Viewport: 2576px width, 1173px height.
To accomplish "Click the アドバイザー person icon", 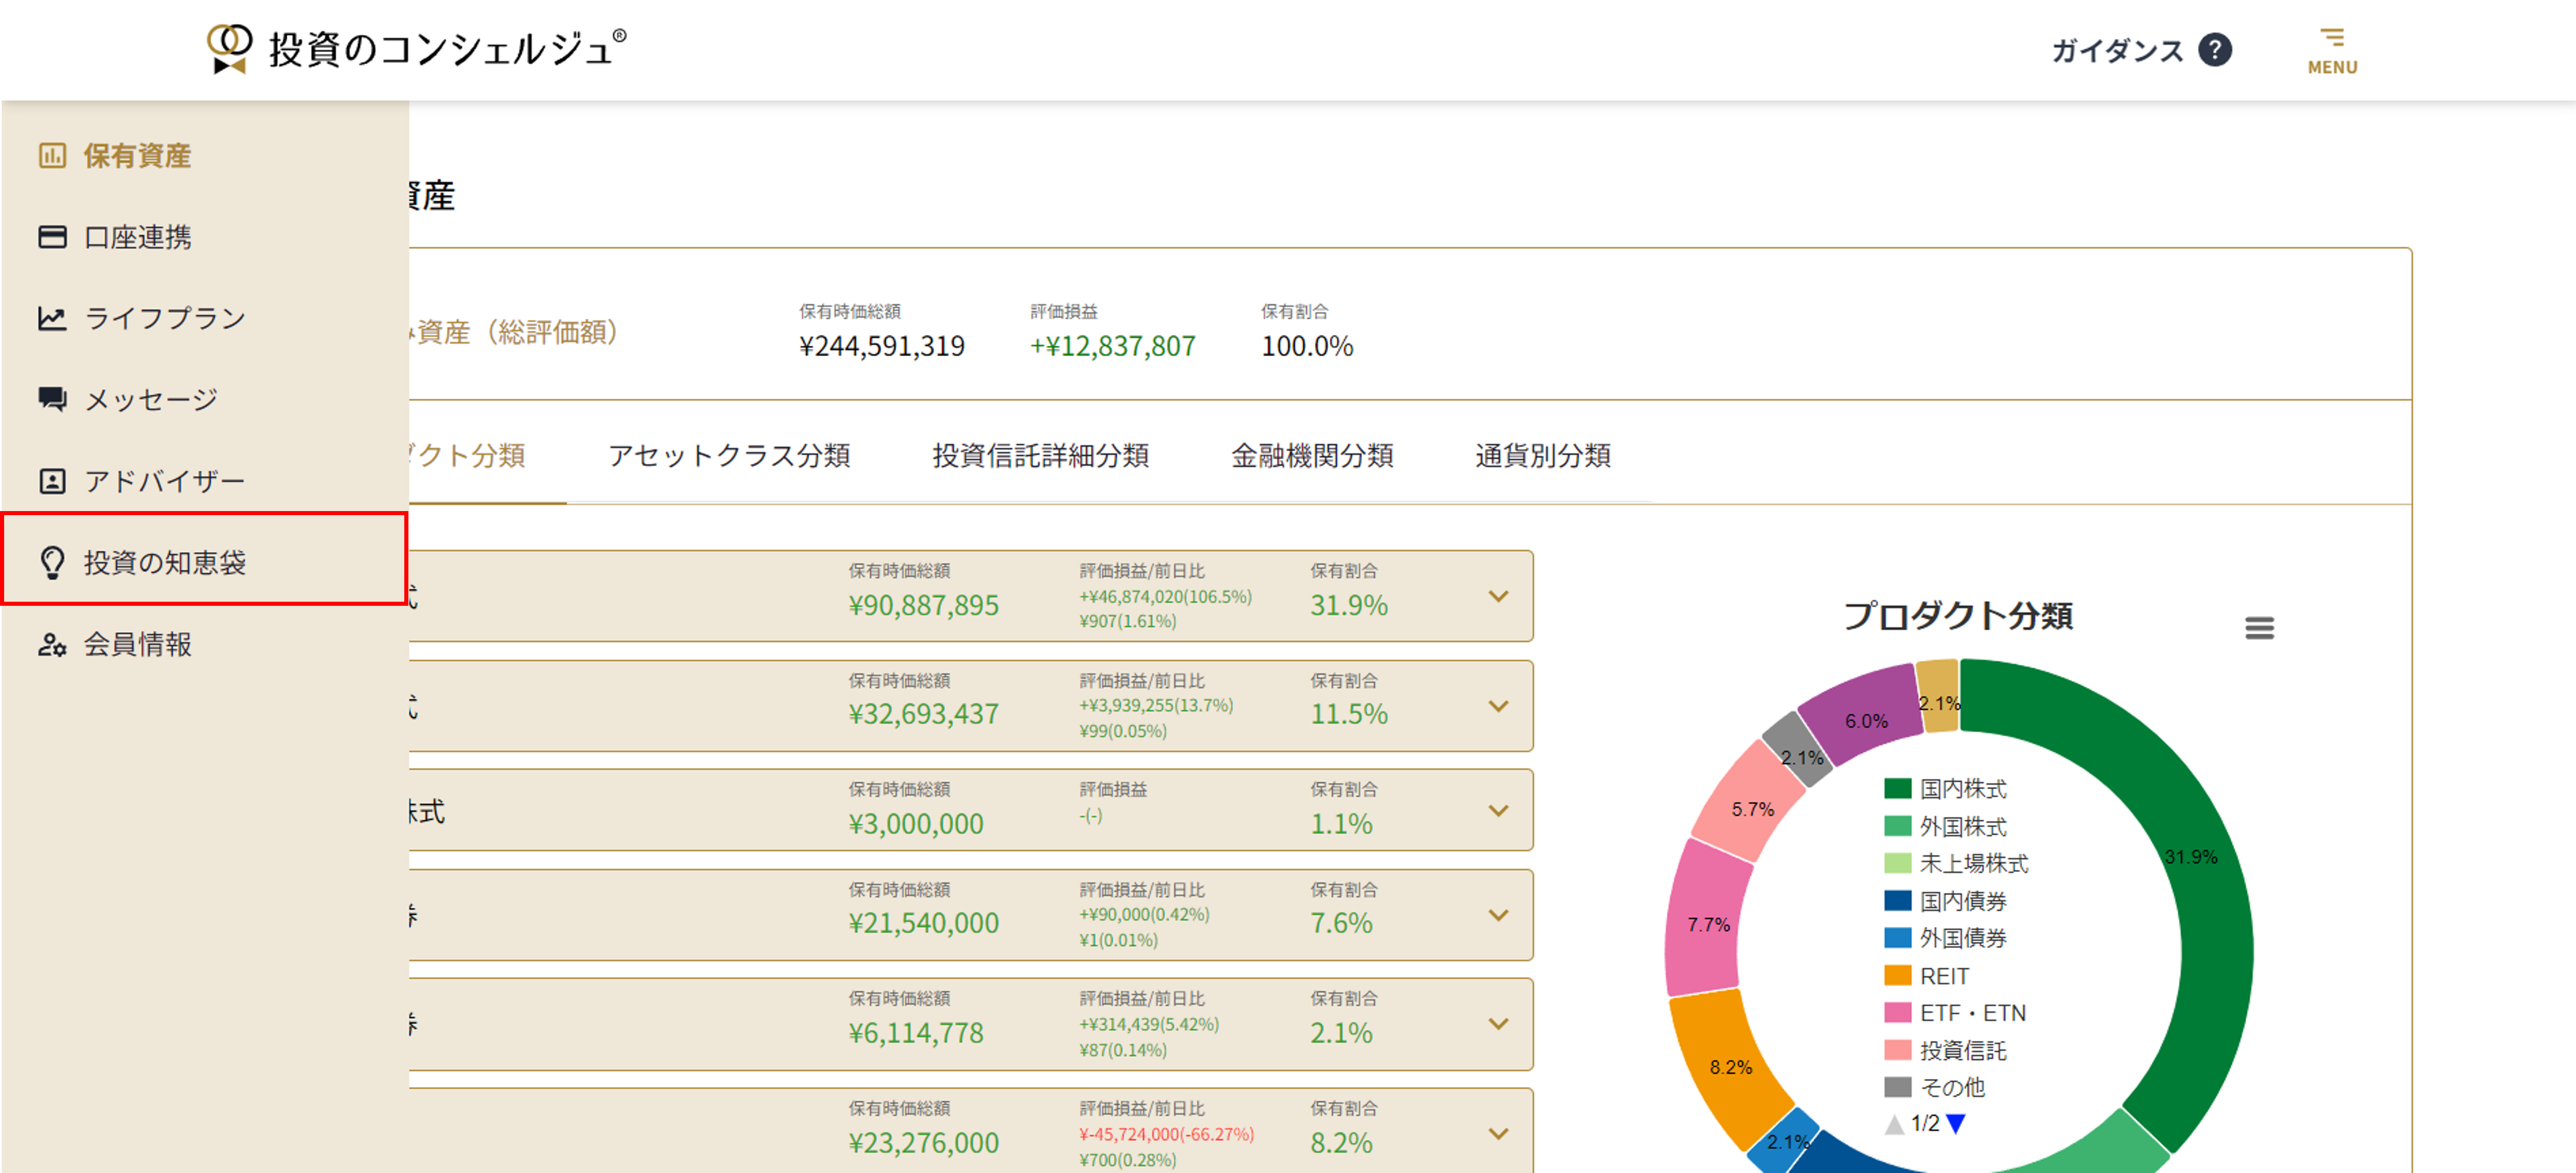I will [x=52, y=482].
